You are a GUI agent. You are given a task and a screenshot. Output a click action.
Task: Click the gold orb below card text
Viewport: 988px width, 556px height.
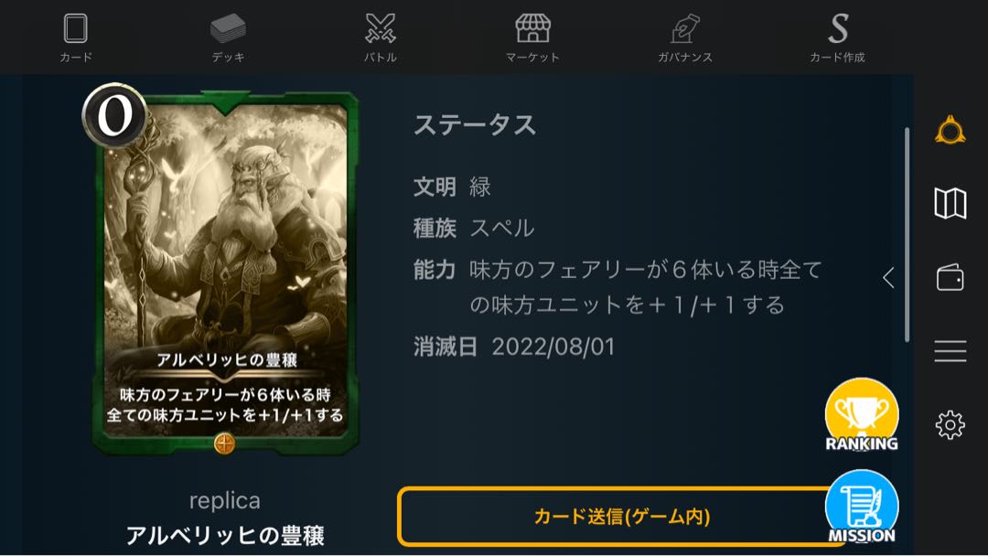pyautogui.click(x=224, y=444)
